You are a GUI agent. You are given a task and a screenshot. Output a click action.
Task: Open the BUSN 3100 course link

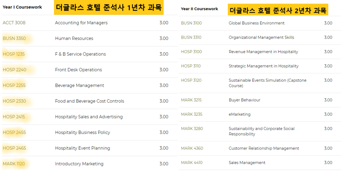[191, 23]
